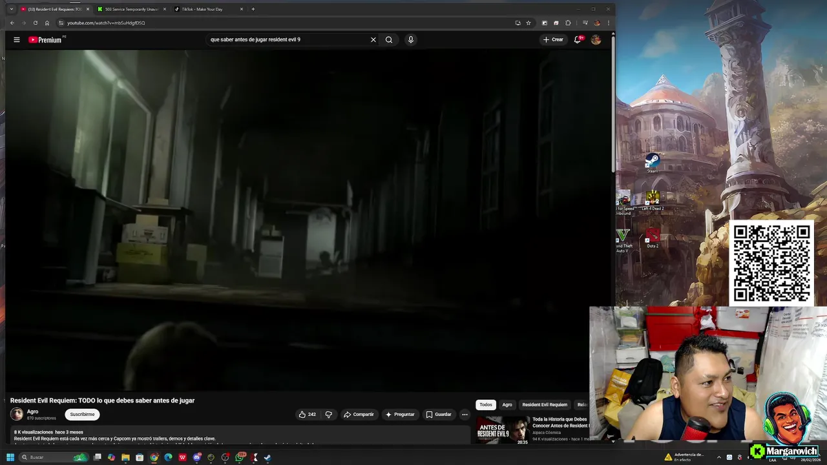Select the Agro filter chip
The width and height of the screenshot is (827, 465).
point(507,405)
